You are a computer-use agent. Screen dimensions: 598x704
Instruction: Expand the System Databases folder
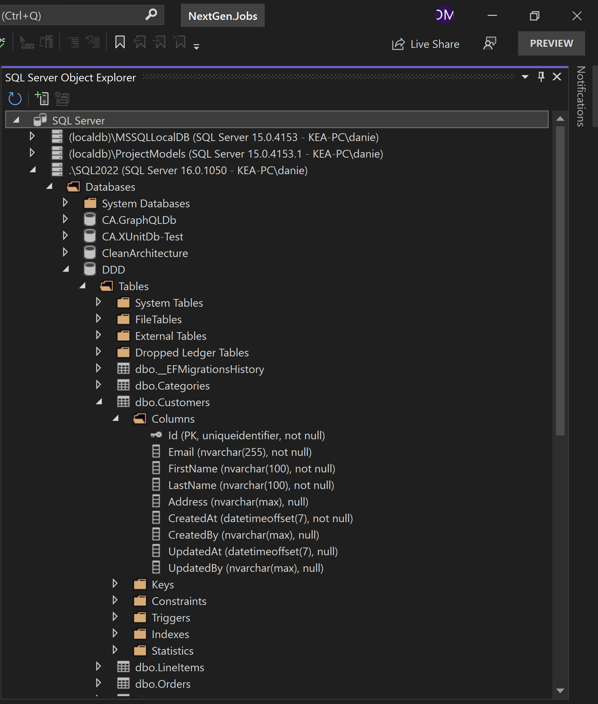point(66,203)
